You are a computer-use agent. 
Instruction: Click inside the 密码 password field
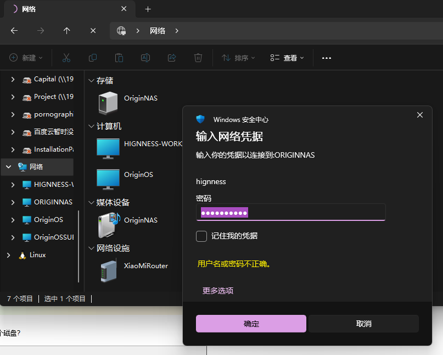tap(291, 212)
